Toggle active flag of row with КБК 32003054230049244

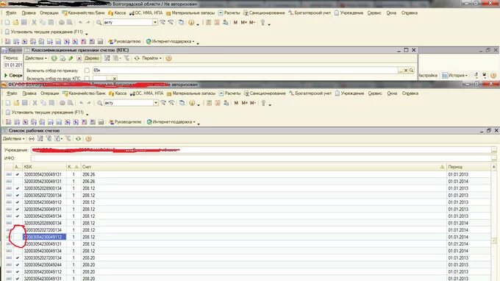tap(17, 265)
